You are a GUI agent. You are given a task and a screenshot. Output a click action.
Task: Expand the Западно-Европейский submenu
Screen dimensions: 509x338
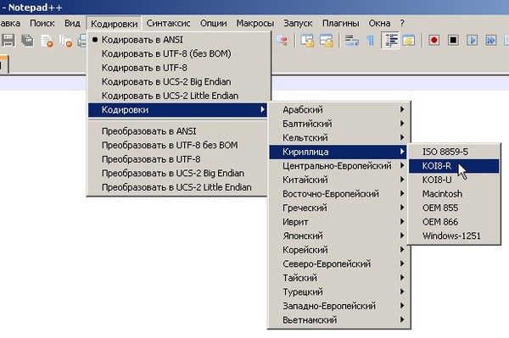point(338,306)
